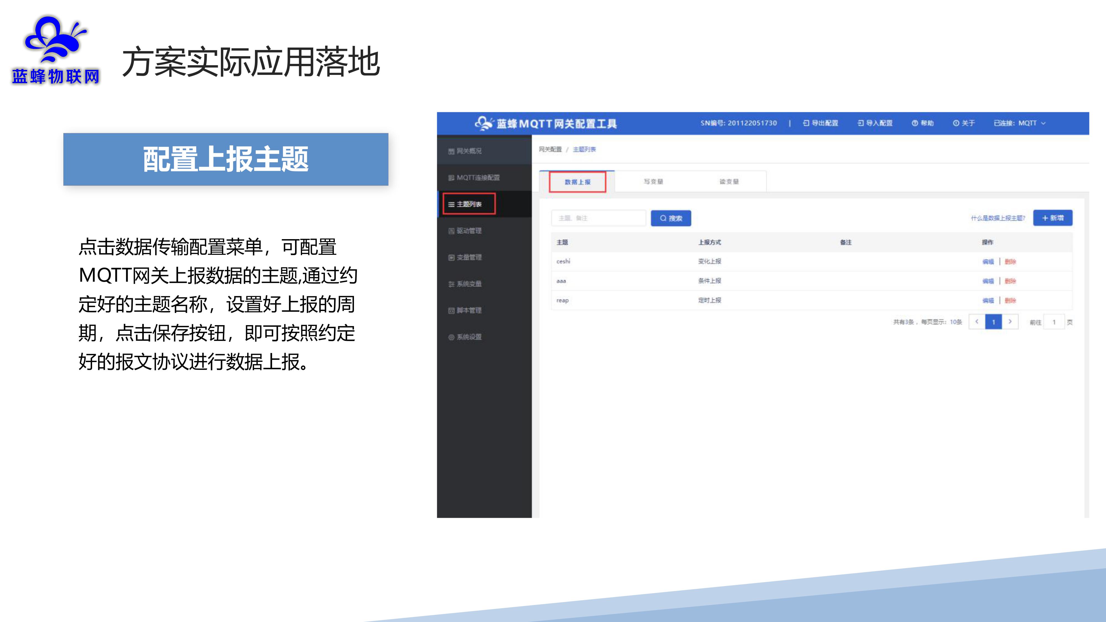Go to the previous page with the pagination arrow
The height and width of the screenshot is (622, 1106).
tap(977, 322)
